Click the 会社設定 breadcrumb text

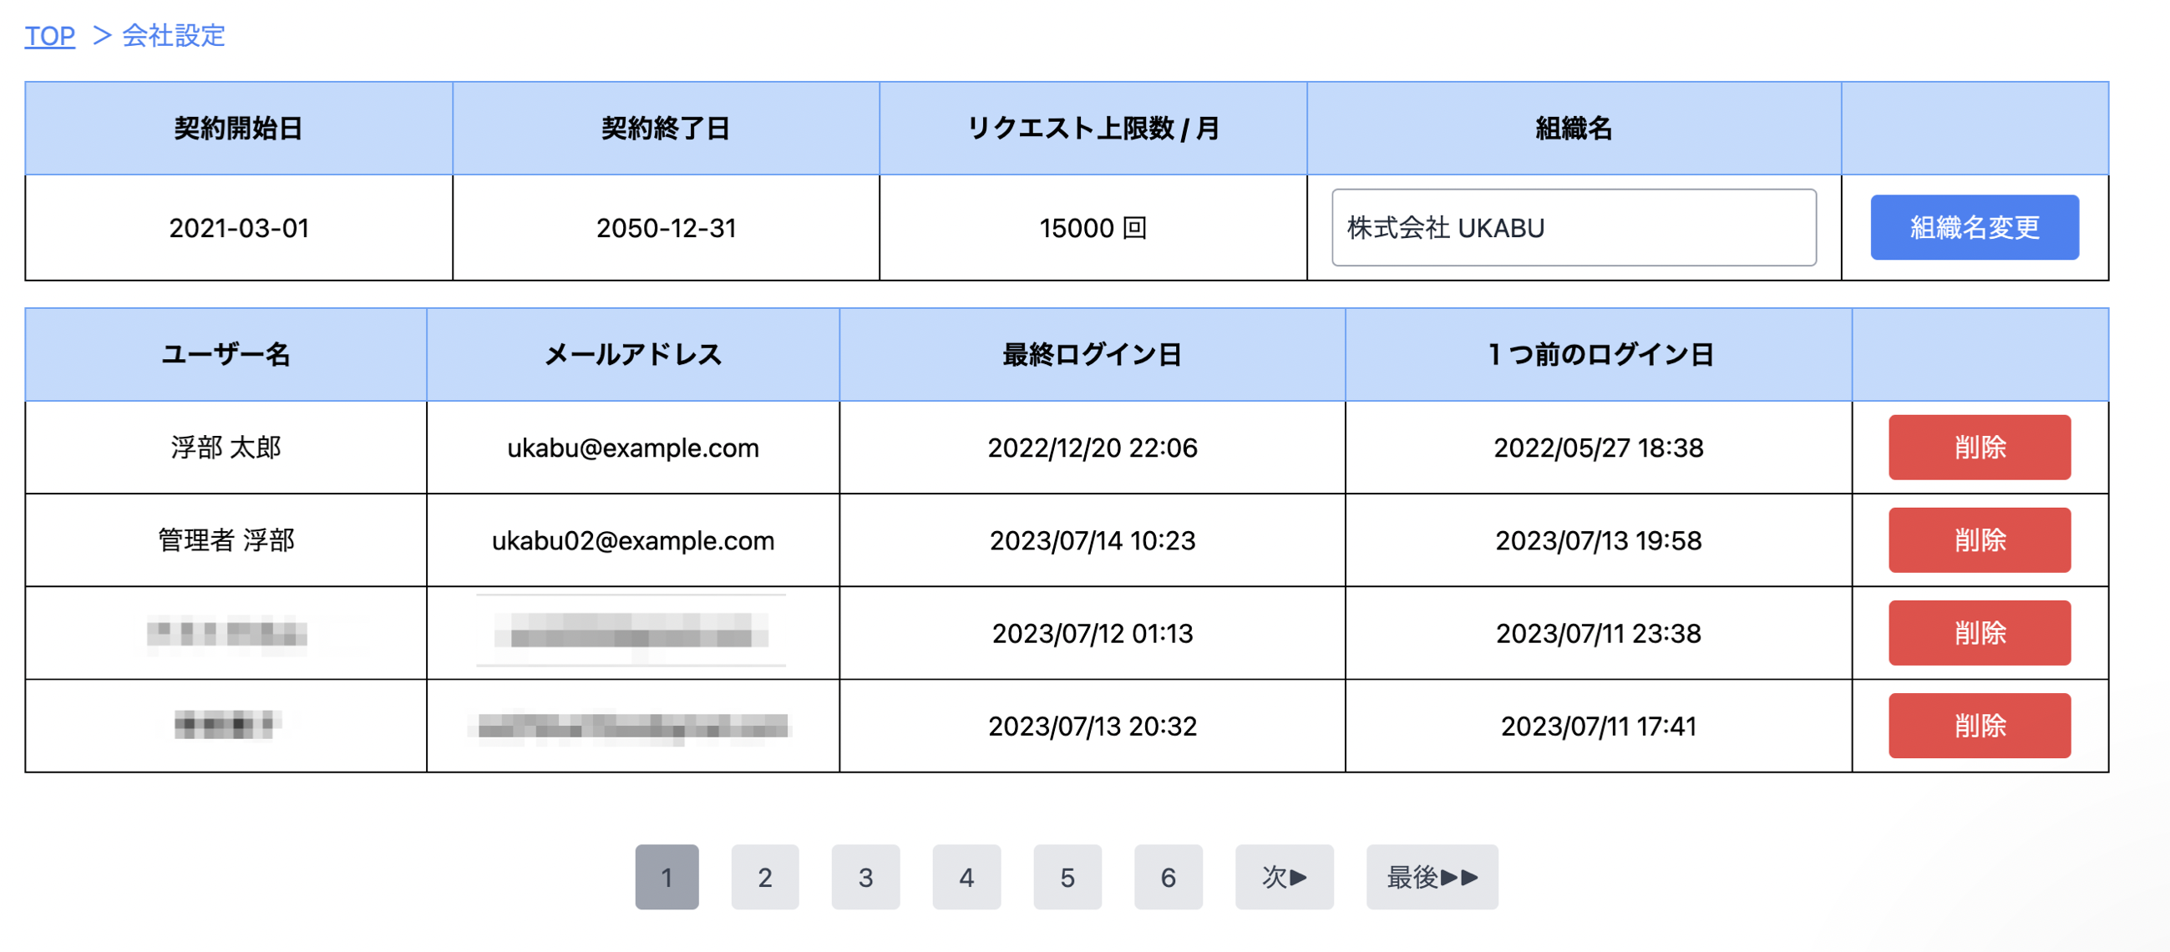click(x=174, y=35)
